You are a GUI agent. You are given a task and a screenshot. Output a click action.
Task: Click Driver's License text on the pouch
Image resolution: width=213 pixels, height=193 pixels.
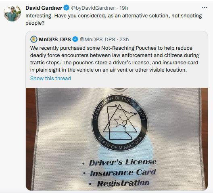[123, 162]
